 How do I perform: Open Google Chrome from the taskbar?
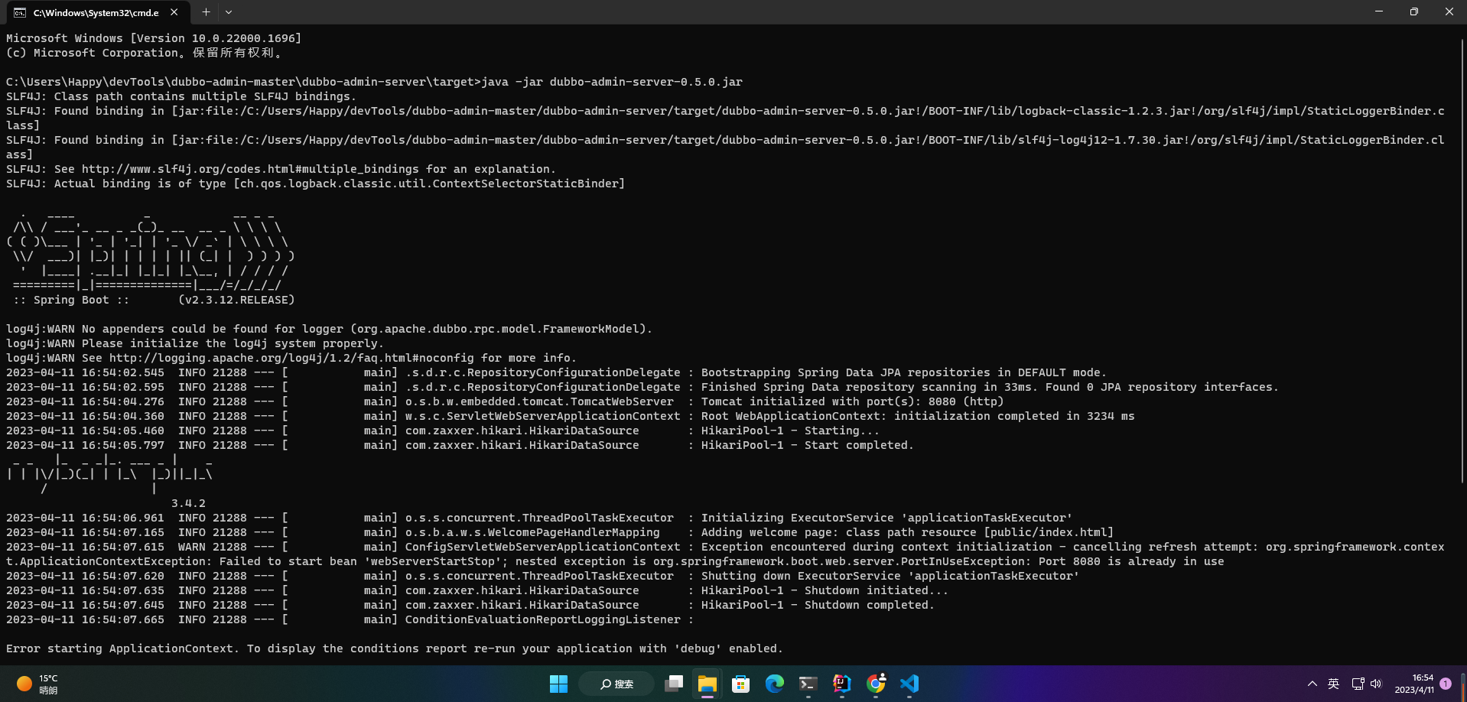coord(876,684)
